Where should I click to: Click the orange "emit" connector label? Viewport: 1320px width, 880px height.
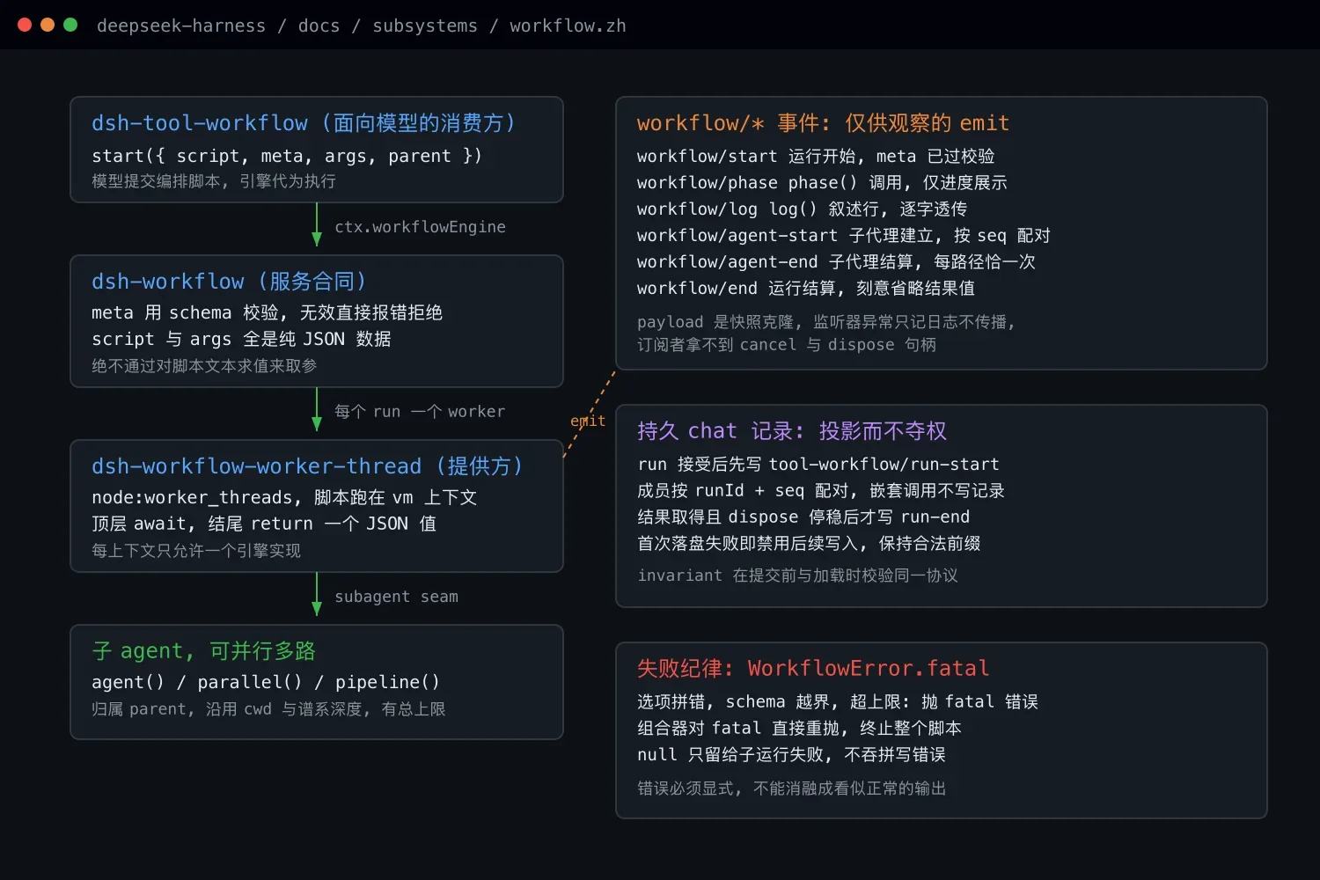[x=588, y=422]
